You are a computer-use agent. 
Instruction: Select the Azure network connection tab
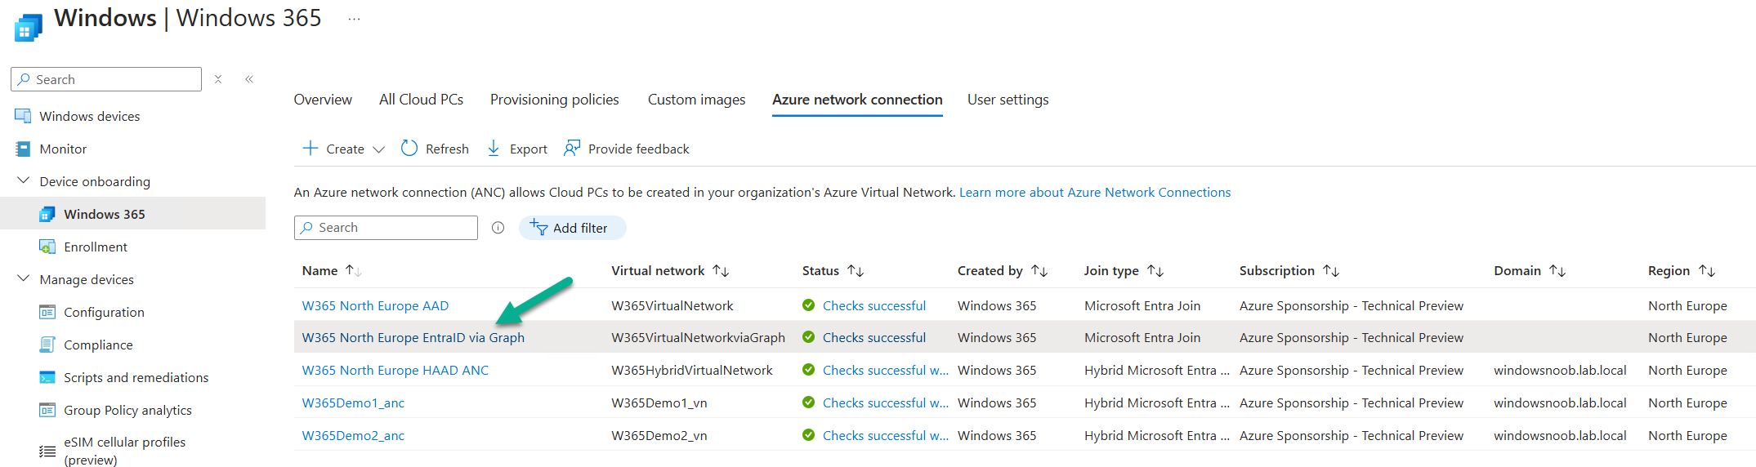click(x=857, y=100)
